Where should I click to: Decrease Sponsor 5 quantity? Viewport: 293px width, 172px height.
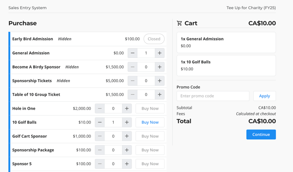(100, 164)
